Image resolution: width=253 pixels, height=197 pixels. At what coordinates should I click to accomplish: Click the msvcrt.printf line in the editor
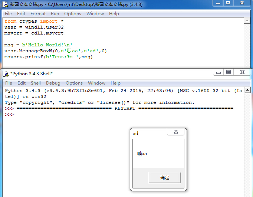[48, 57]
